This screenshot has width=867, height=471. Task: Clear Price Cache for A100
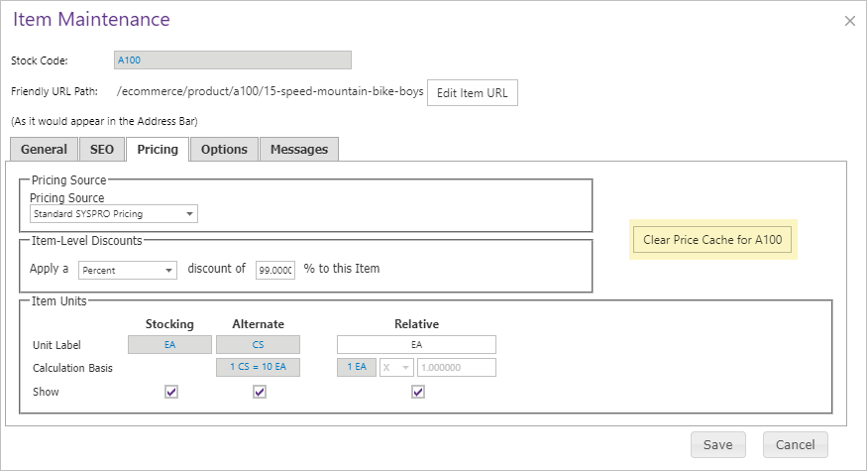click(712, 240)
